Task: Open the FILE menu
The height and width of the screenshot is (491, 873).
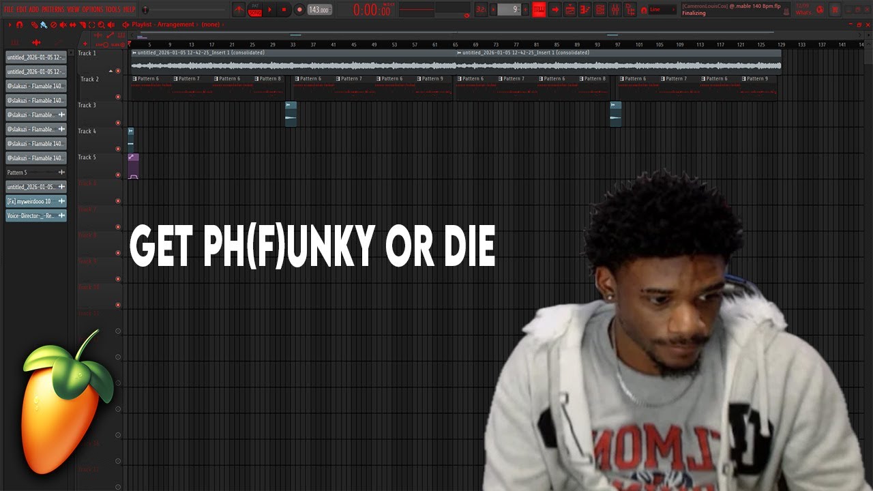Action: pyautogui.click(x=9, y=10)
